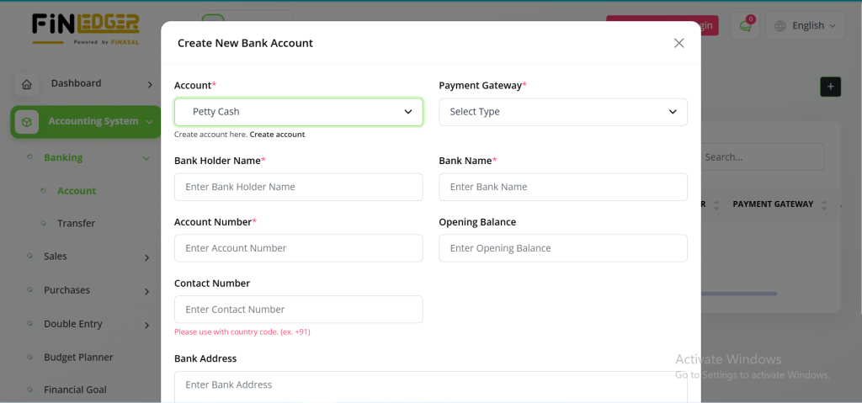
Task: Open the Account dropdown showing Petty Cash
Action: pos(298,112)
